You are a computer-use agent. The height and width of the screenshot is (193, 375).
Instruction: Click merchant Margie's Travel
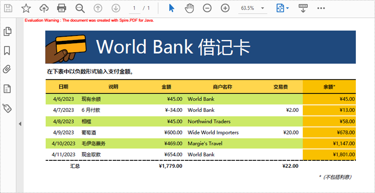[205, 144]
